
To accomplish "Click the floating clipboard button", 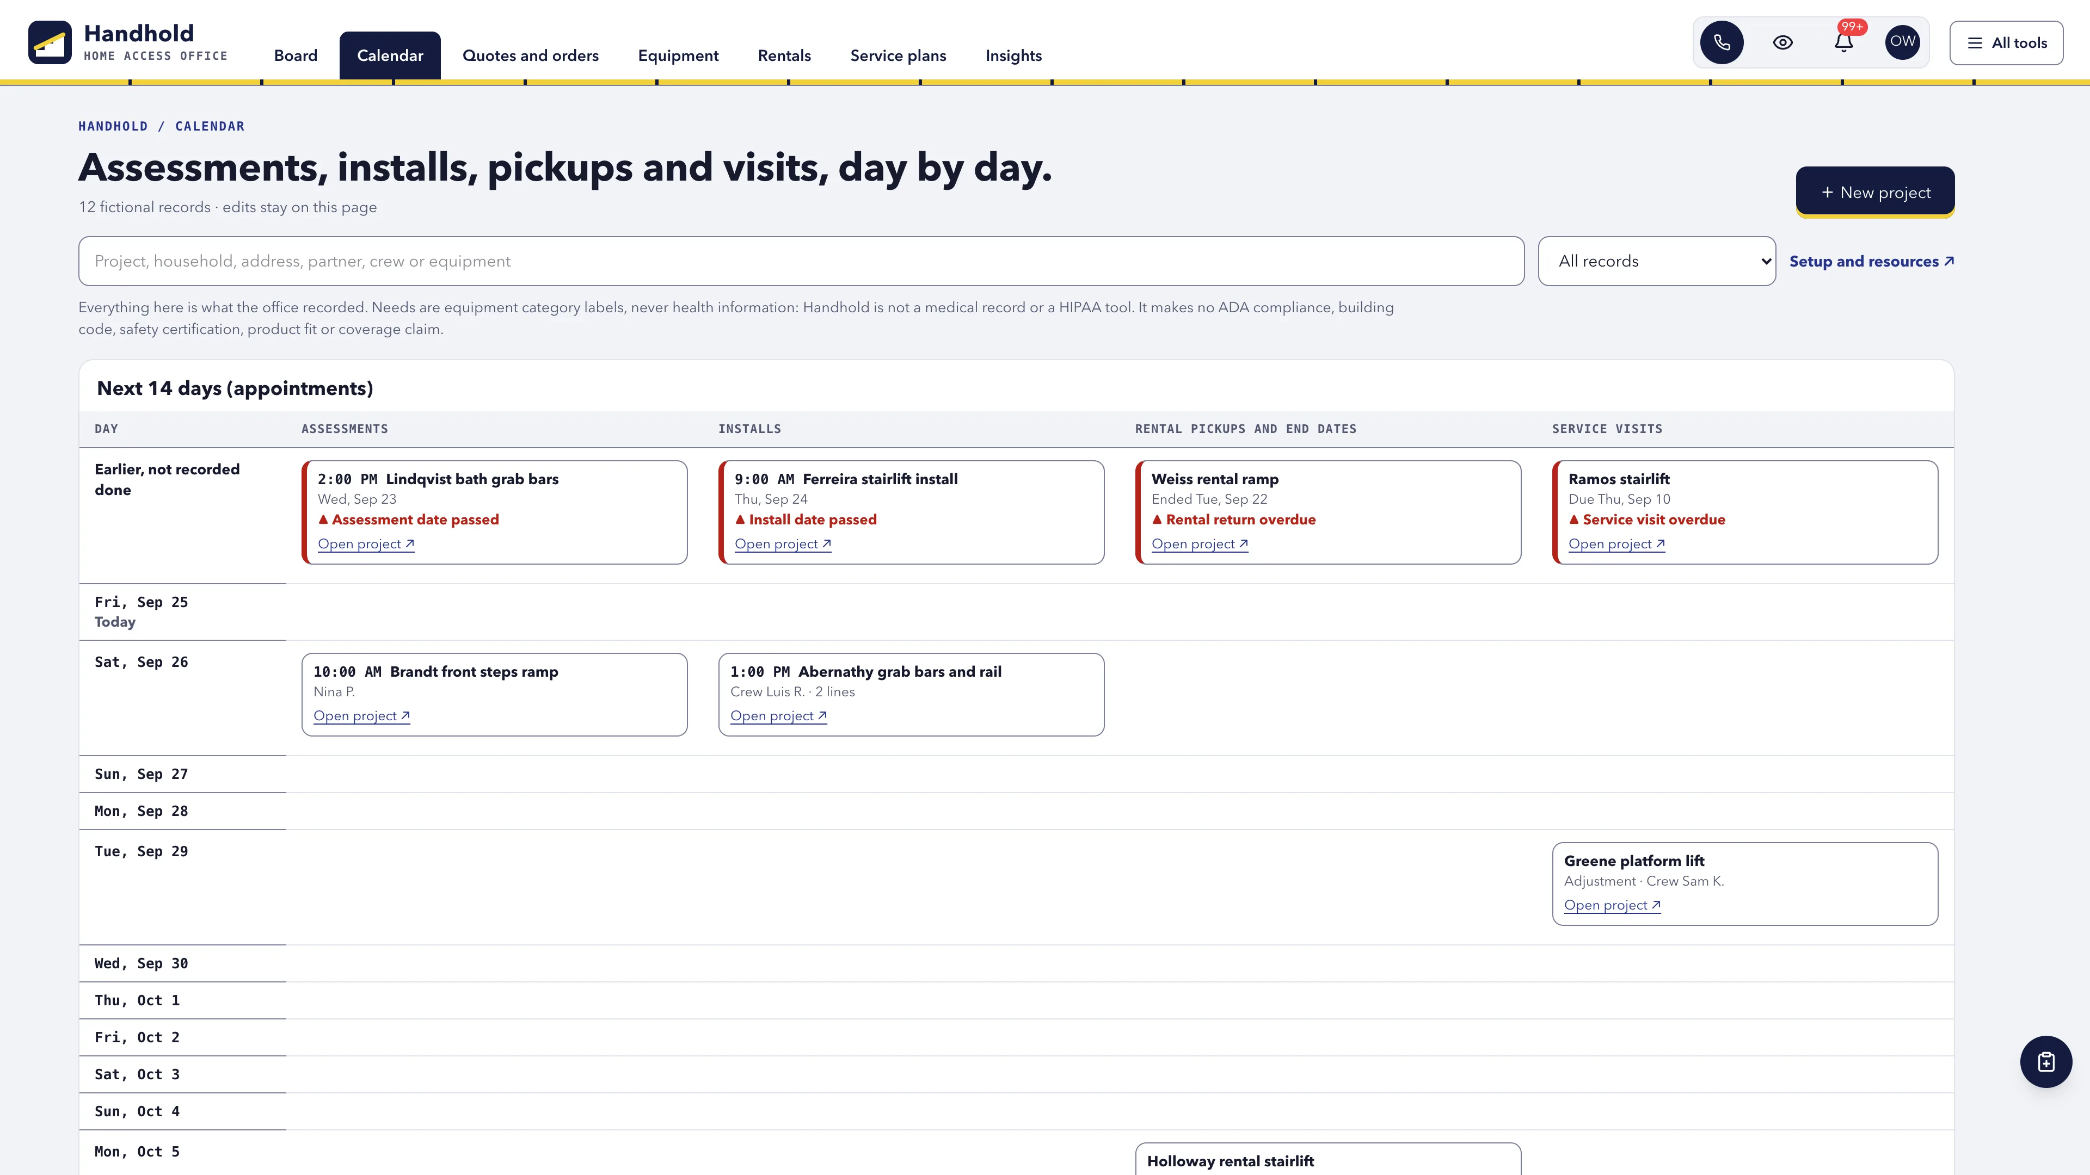I will click(2045, 1061).
